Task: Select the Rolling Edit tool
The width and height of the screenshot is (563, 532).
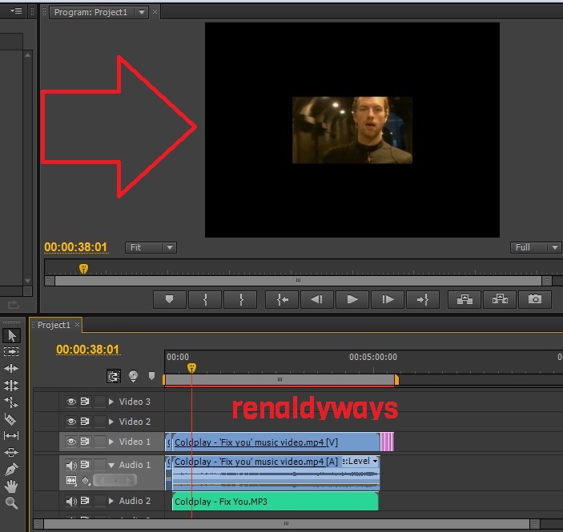Action: click(x=11, y=386)
